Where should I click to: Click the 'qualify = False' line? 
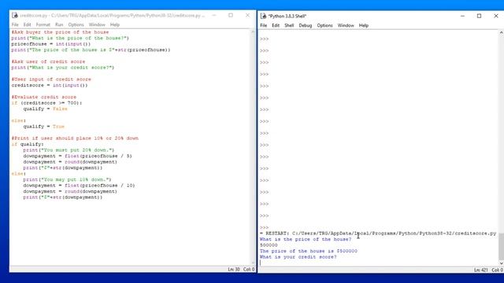point(46,109)
